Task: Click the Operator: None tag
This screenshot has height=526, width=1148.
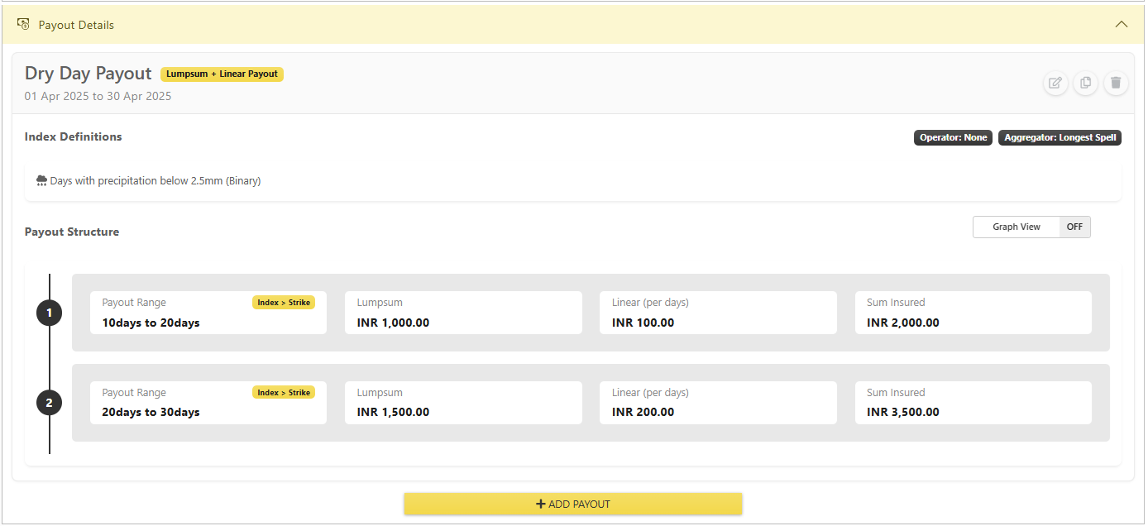Action: 953,137
